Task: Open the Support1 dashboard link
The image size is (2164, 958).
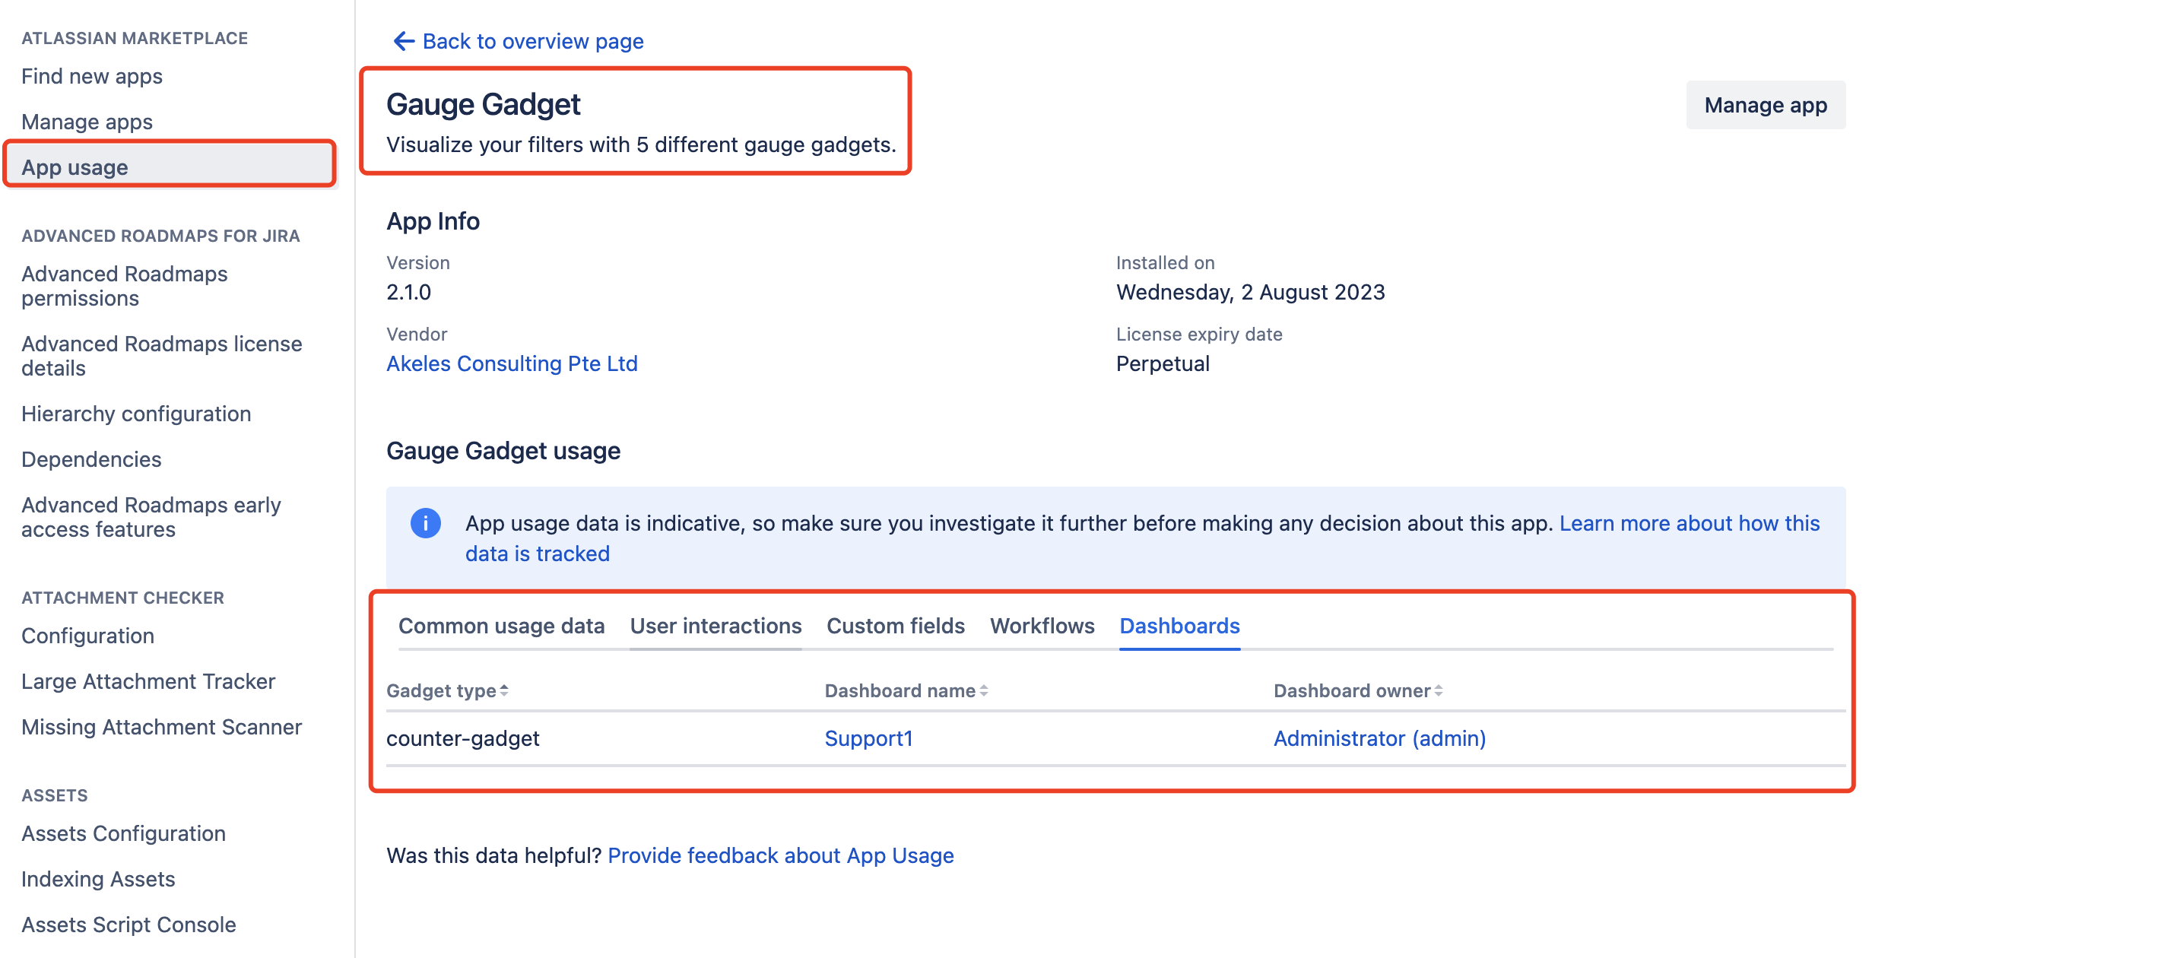Action: [868, 739]
